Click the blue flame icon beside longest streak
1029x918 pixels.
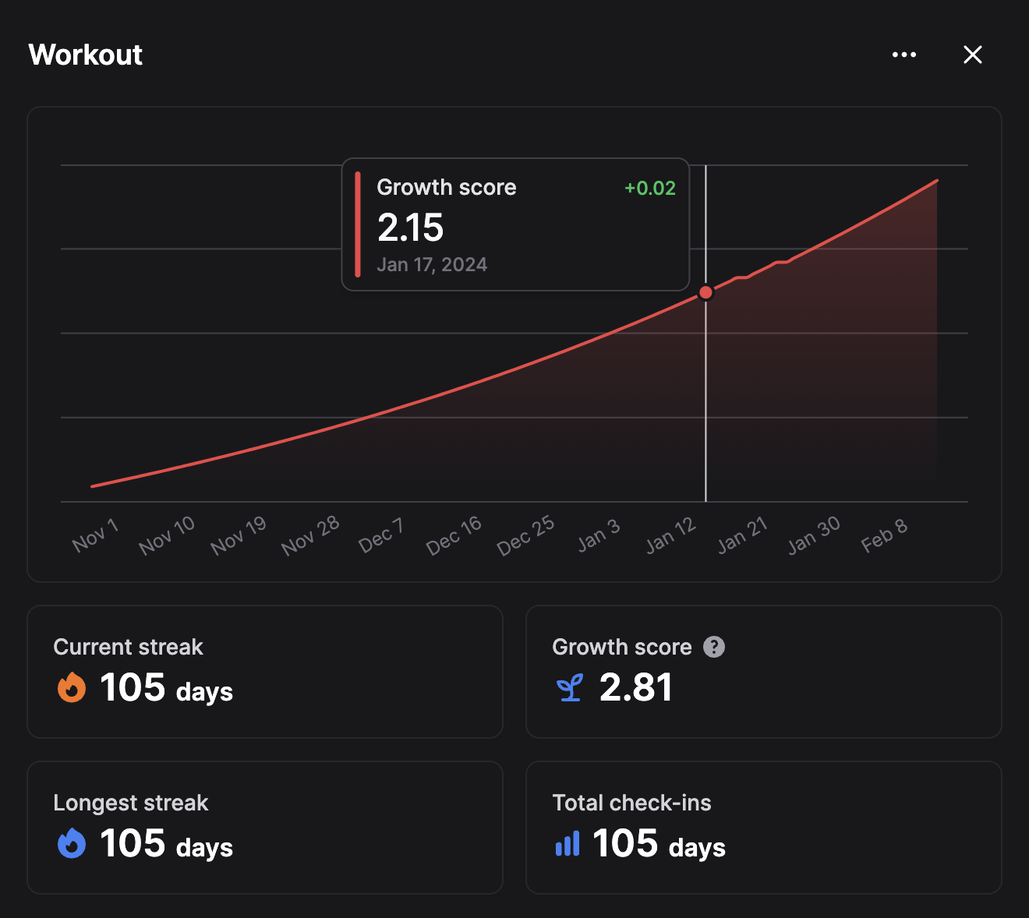(72, 842)
